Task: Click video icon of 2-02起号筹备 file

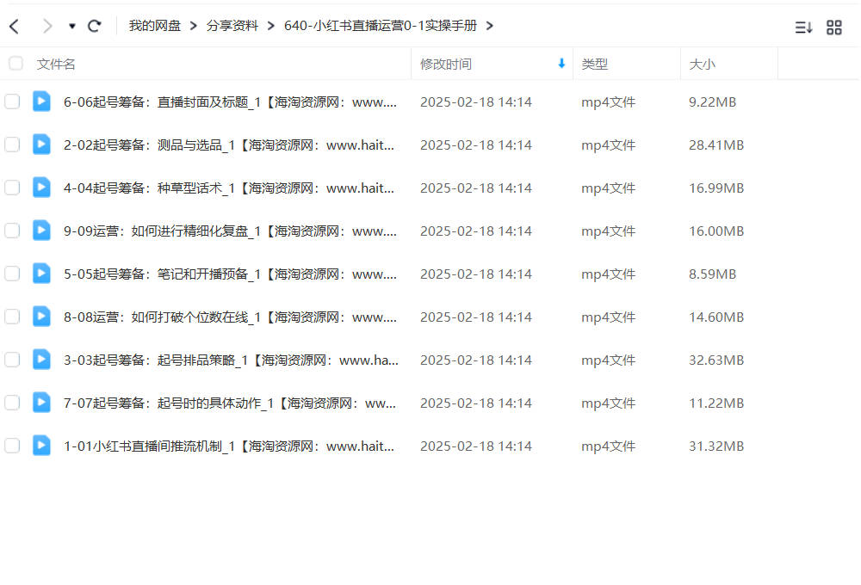Action: 41,144
